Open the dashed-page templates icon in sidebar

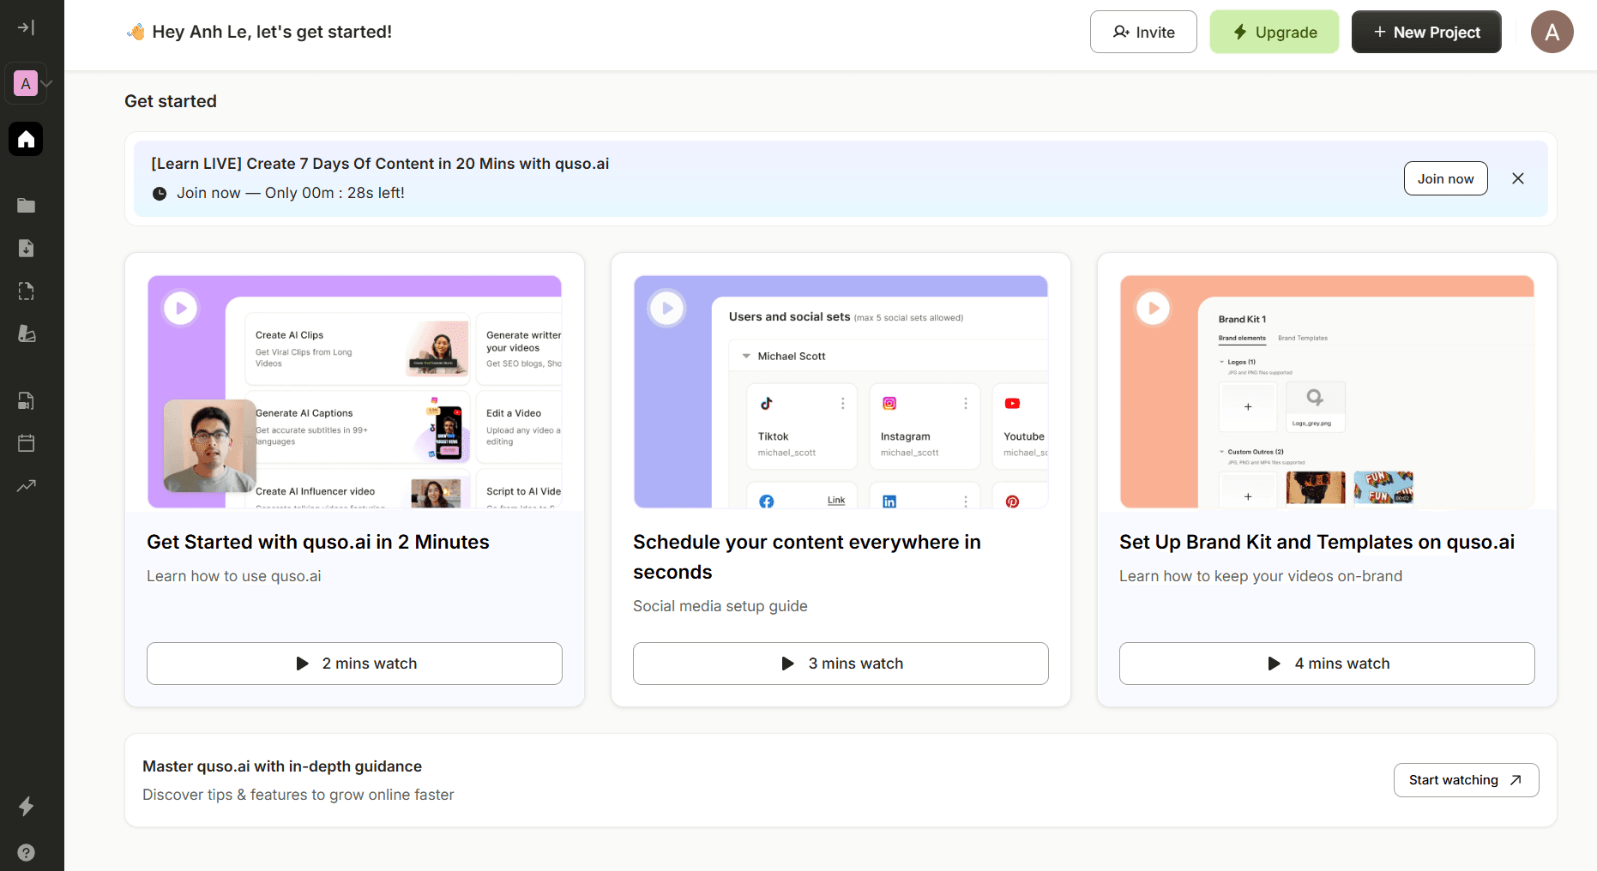click(26, 291)
